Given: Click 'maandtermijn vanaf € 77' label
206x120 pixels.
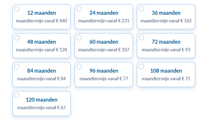Looking at the screenshot, I should [104, 79].
